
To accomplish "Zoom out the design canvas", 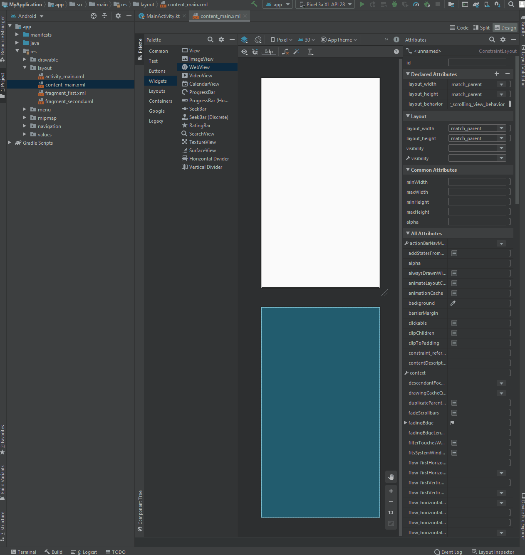I will (391, 502).
